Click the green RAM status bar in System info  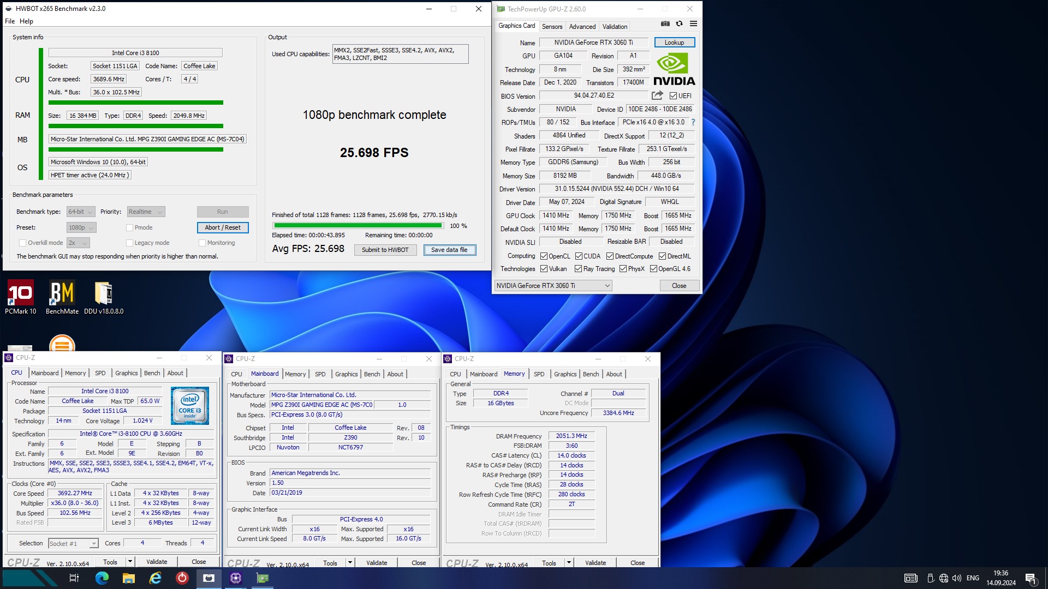click(135, 126)
